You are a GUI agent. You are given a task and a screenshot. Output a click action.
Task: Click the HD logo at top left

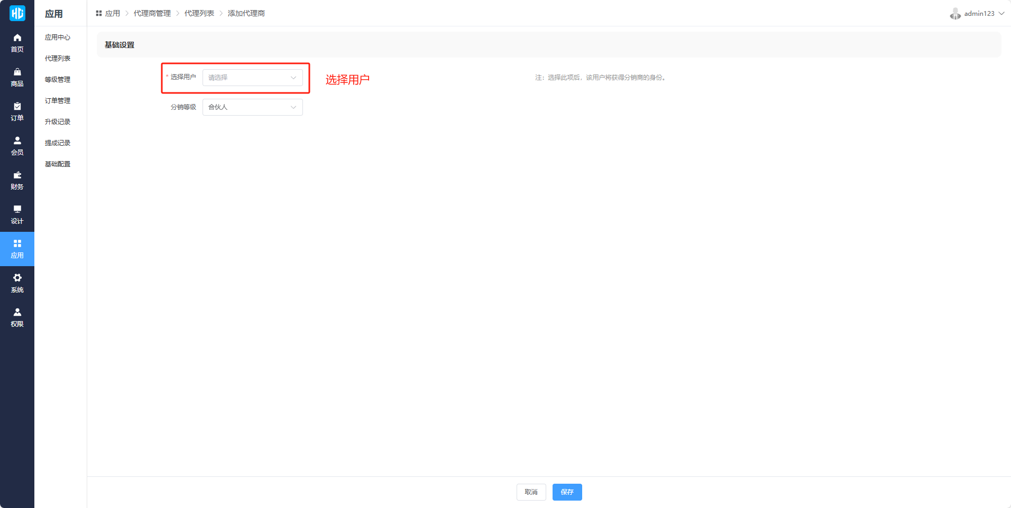(17, 13)
